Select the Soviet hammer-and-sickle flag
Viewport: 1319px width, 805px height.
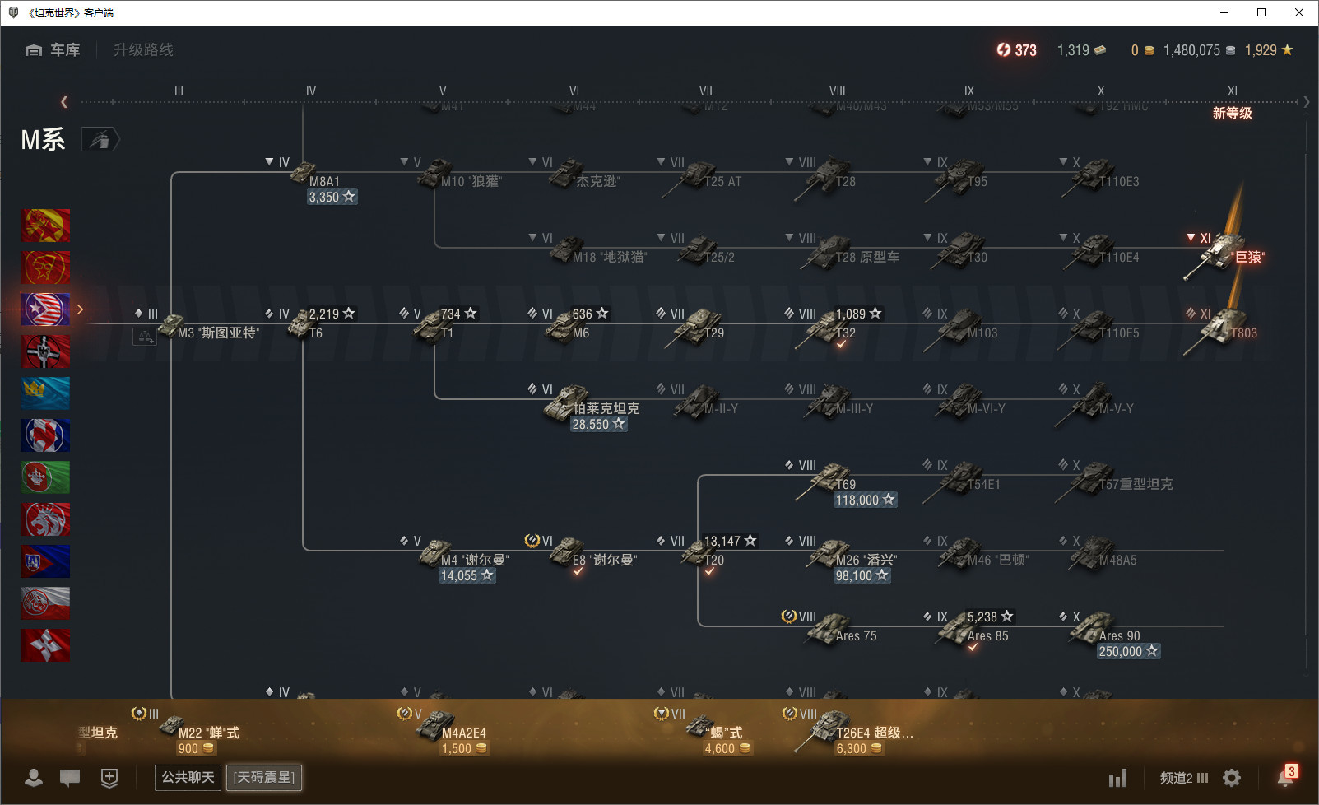[45, 268]
